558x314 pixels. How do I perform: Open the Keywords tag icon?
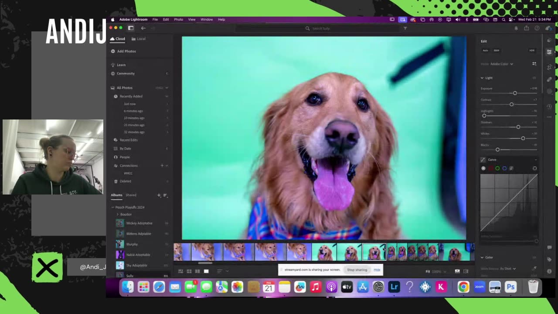(549, 260)
